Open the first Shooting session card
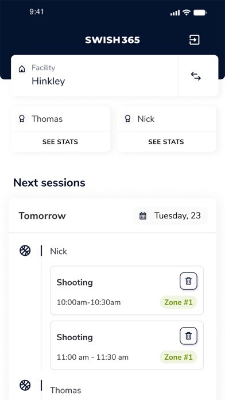The width and height of the screenshot is (225, 400). pos(127,290)
